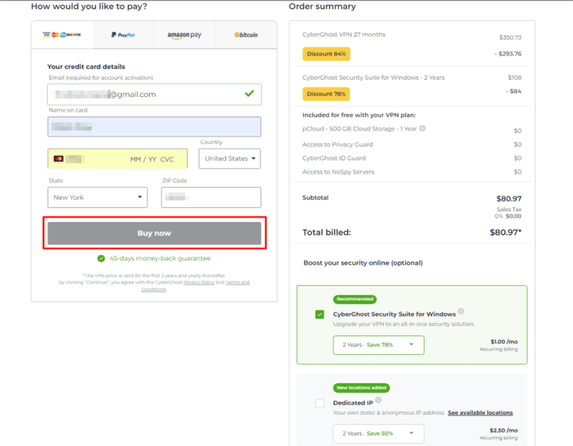573x446 pixels.
Task: Click the Buy now button
Action: point(154,233)
